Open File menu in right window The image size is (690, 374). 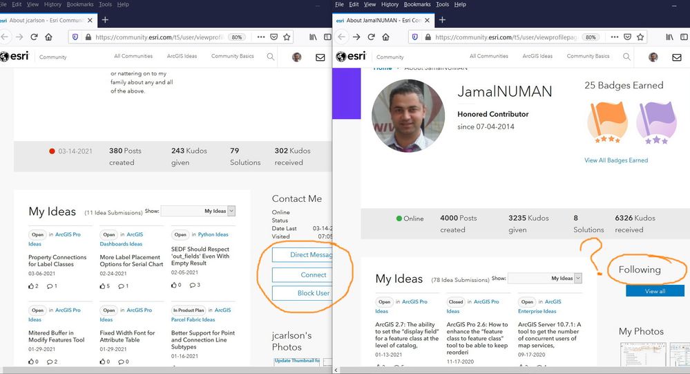339,4
